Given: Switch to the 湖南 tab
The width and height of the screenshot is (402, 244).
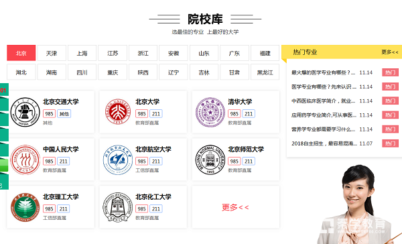Looking at the screenshot, I should [52, 72].
